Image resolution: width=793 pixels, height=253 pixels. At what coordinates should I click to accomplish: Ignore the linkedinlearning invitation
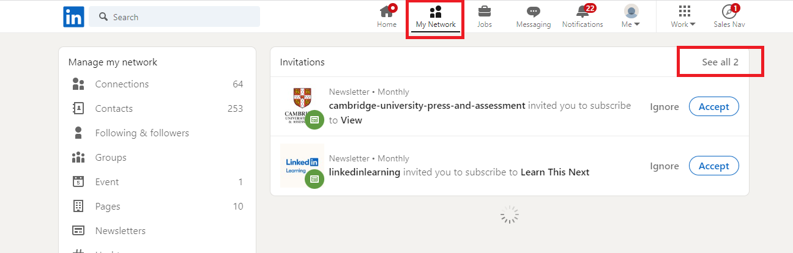(665, 166)
